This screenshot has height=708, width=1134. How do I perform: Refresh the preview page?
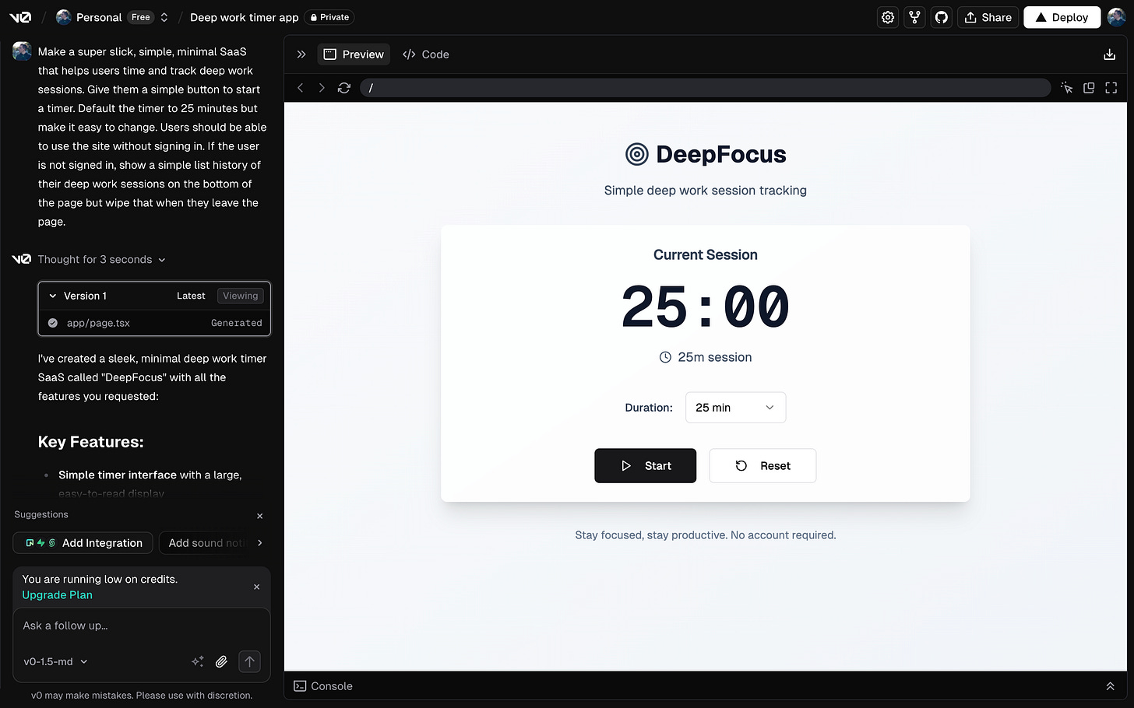pos(344,88)
